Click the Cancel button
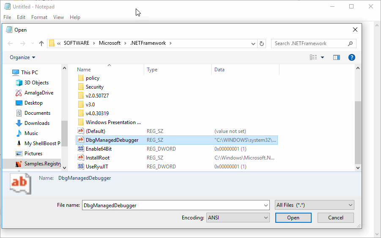 coord(336,218)
